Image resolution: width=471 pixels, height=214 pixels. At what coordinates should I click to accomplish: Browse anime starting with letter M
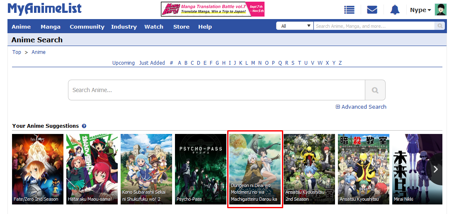coord(253,63)
